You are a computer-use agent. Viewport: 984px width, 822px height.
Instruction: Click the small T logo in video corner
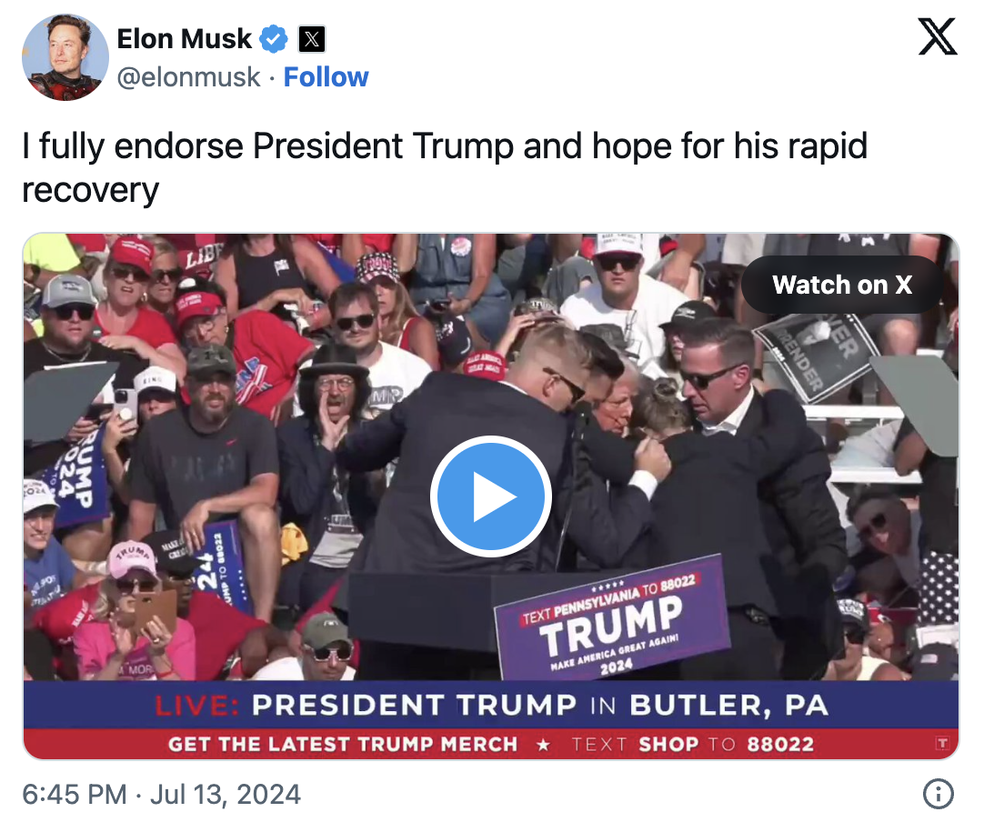942,744
